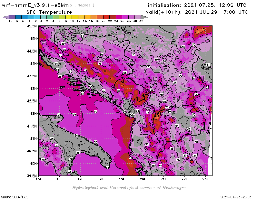
Task: Click the legend value label '0'
Action: coord(41,21)
